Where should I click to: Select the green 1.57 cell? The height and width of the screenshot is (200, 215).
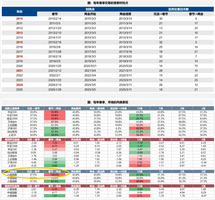[x=55, y=196]
